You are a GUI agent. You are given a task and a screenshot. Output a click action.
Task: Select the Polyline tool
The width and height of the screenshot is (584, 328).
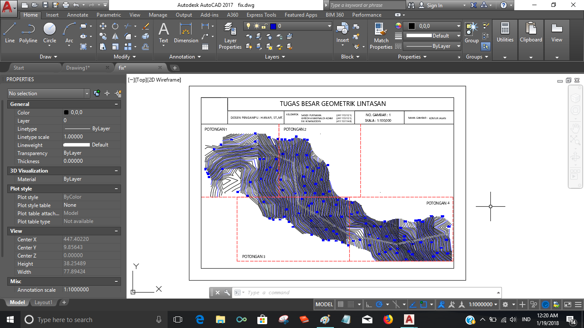[x=28, y=33]
